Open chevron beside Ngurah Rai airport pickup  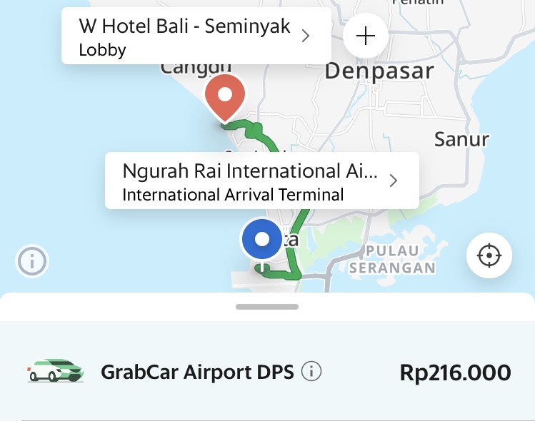394,181
